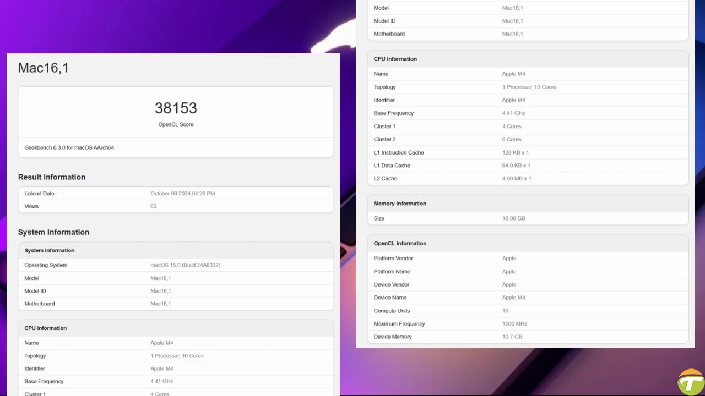Click the 38153 score number

tap(176, 108)
